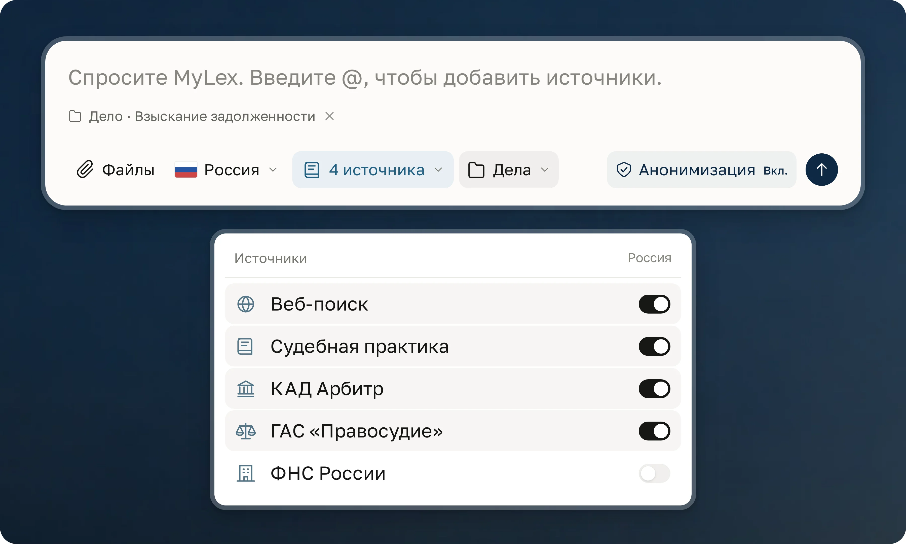Open the Россия country dropdown
This screenshot has height=544, width=906.
pos(226,170)
